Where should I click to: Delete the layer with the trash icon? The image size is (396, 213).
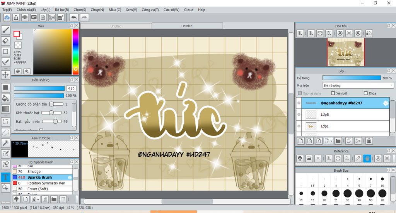369,141
